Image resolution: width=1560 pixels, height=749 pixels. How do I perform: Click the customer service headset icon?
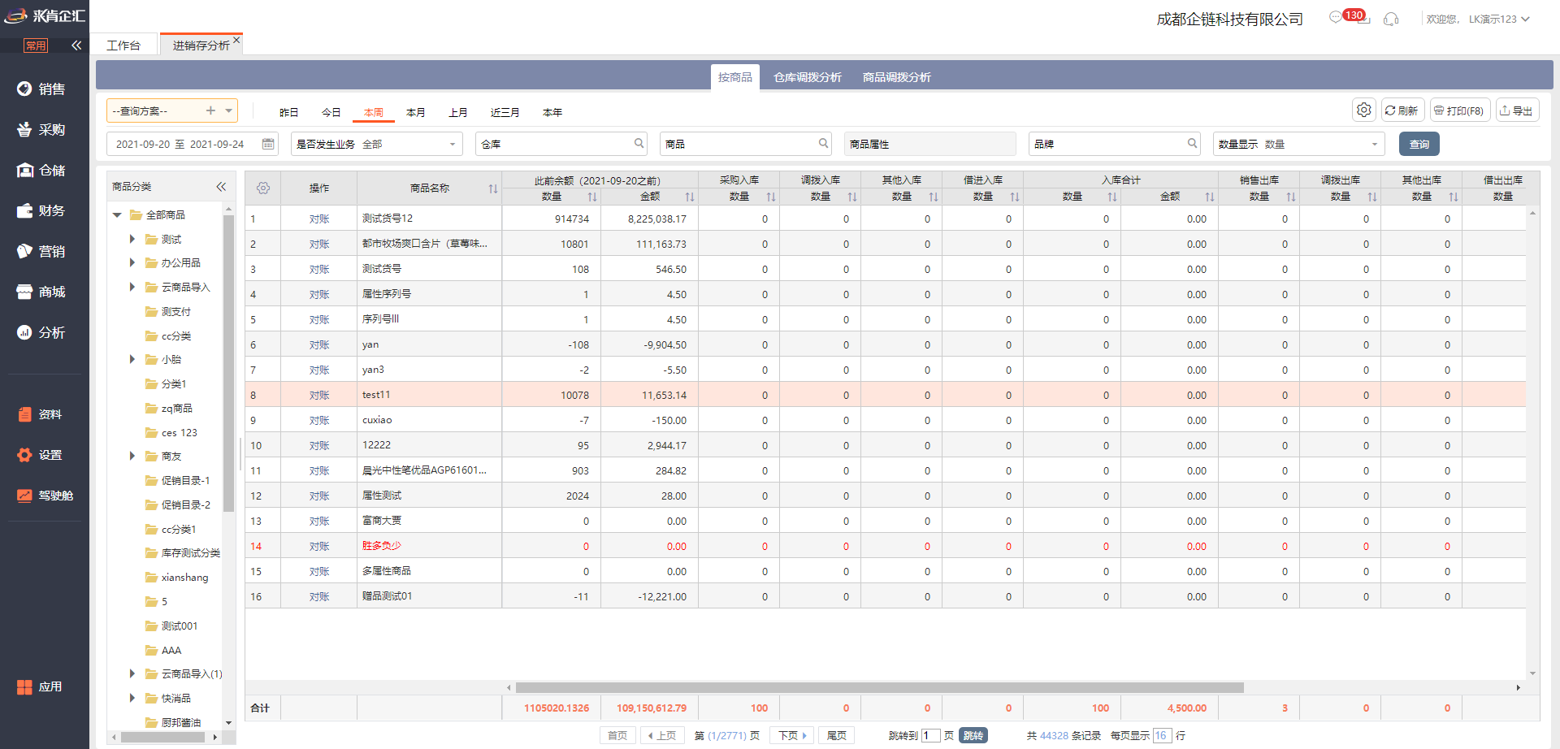(1391, 19)
